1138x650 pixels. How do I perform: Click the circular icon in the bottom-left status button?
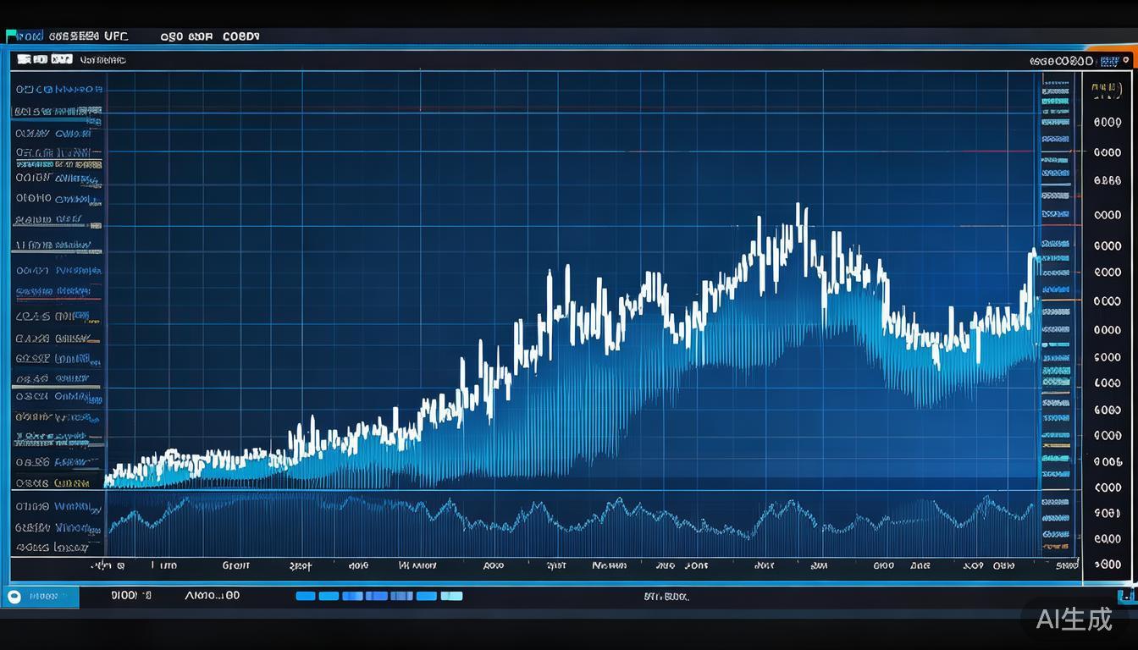pos(14,597)
